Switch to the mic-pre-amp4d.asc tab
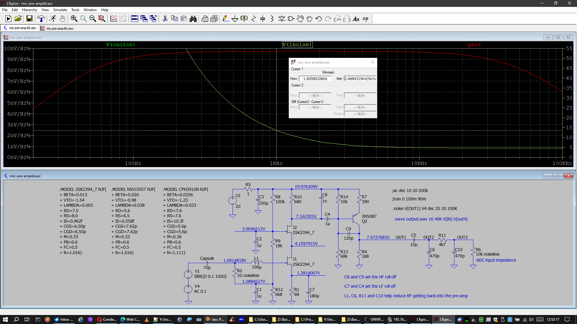Image resolution: width=577 pixels, height=324 pixels. [x=20, y=28]
